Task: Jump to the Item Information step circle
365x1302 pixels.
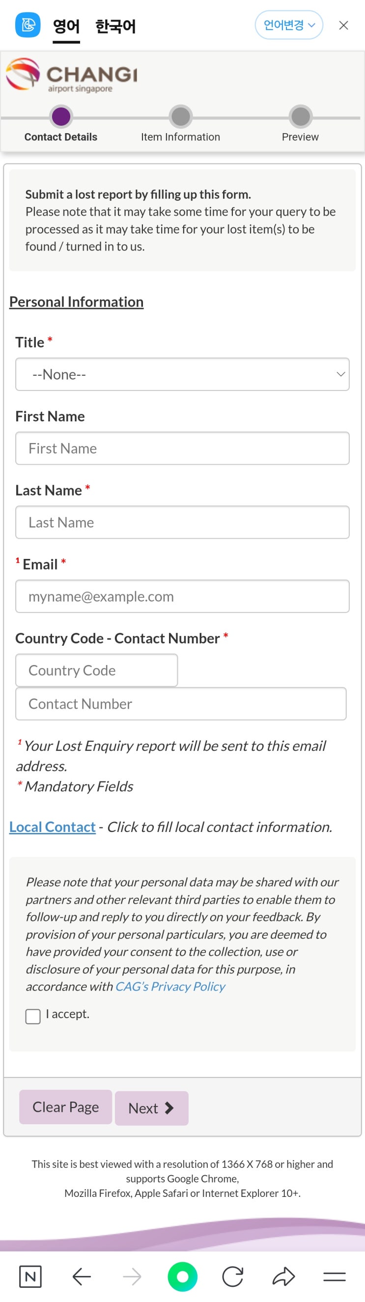Action: click(180, 117)
